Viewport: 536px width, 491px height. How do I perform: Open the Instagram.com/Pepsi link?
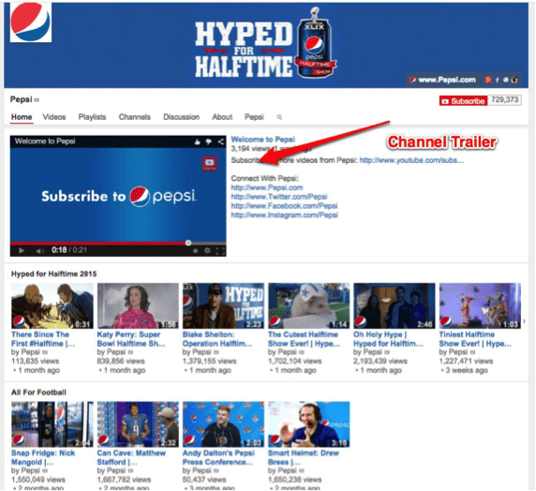[x=285, y=216]
